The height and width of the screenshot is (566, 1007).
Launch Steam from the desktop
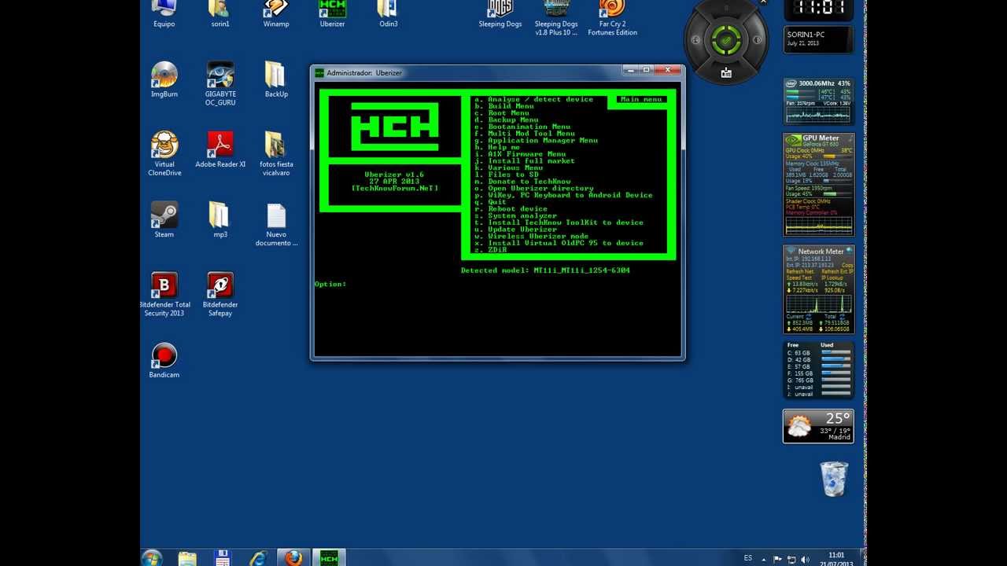click(x=164, y=219)
